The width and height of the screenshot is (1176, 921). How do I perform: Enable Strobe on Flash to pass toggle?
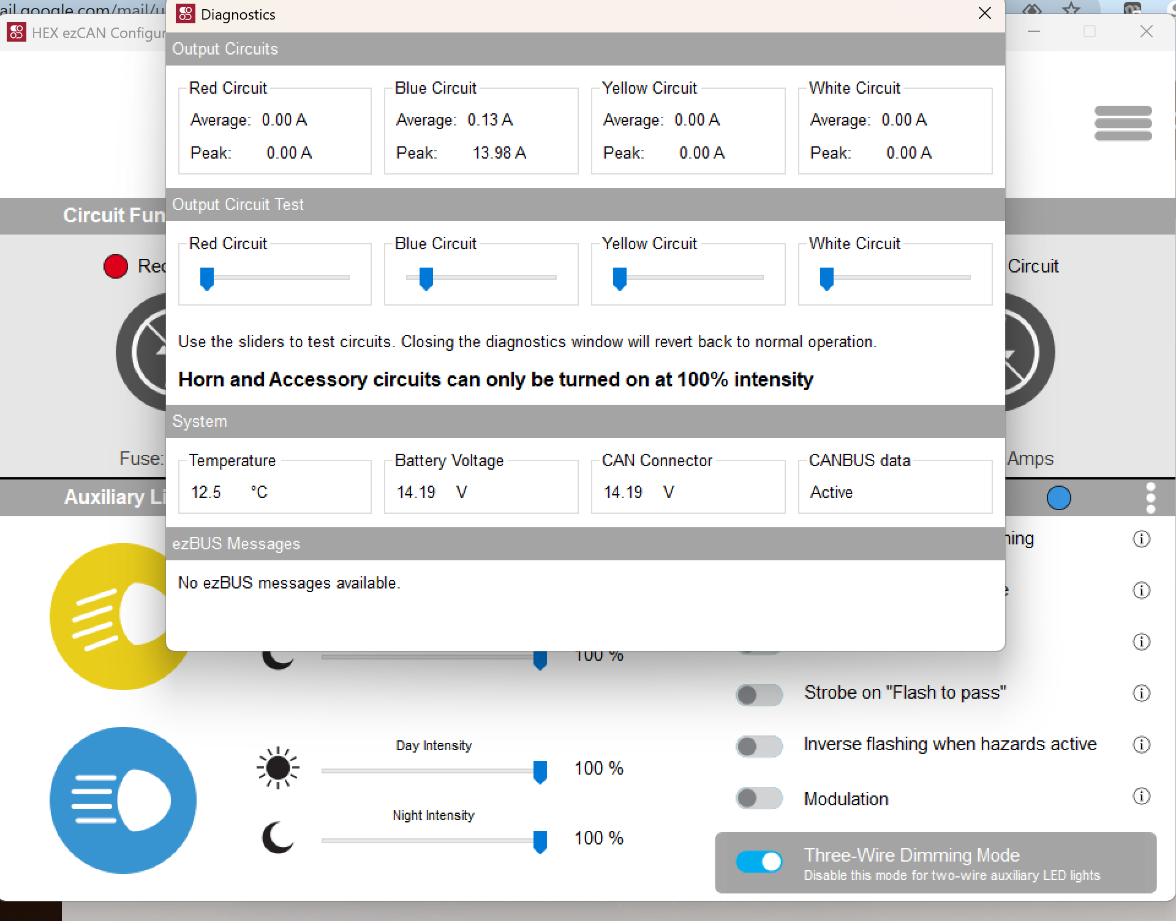(x=759, y=694)
